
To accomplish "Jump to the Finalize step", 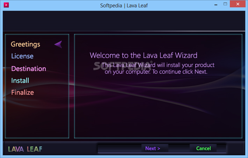I will click(22, 92).
